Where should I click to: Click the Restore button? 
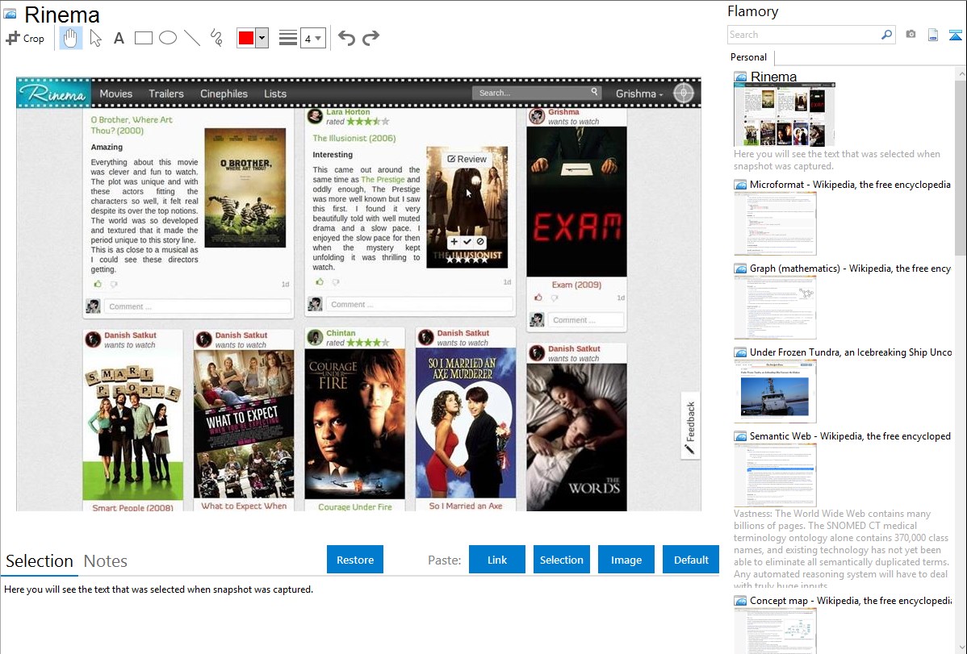tap(355, 560)
